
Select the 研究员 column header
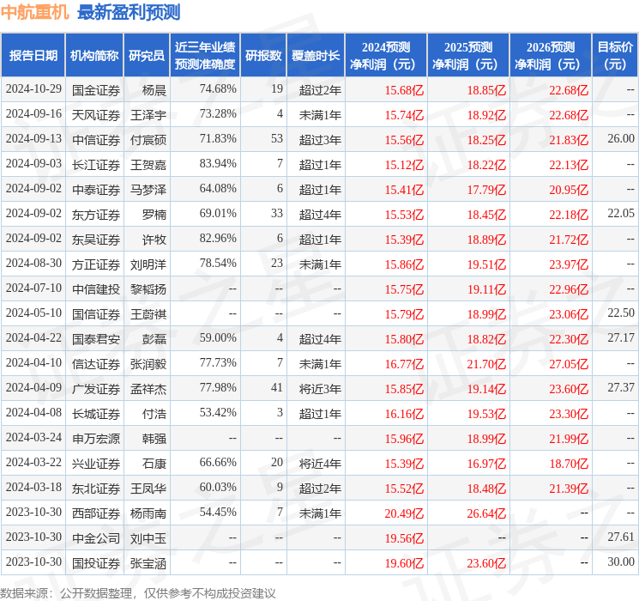tap(147, 56)
